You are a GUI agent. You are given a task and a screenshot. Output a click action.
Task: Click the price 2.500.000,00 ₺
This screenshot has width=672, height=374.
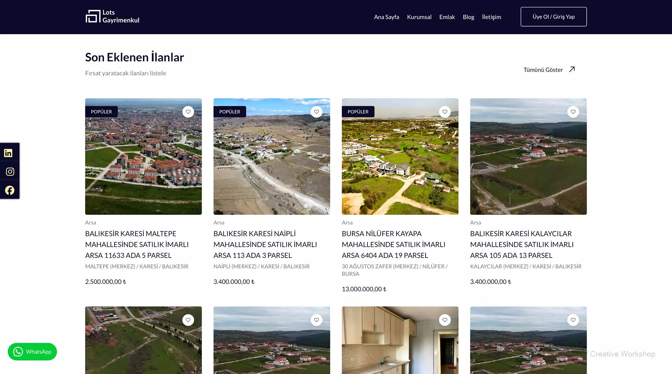point(106,281)
